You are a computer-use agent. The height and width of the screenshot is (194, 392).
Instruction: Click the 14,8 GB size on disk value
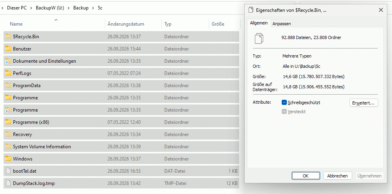[314, 87]
